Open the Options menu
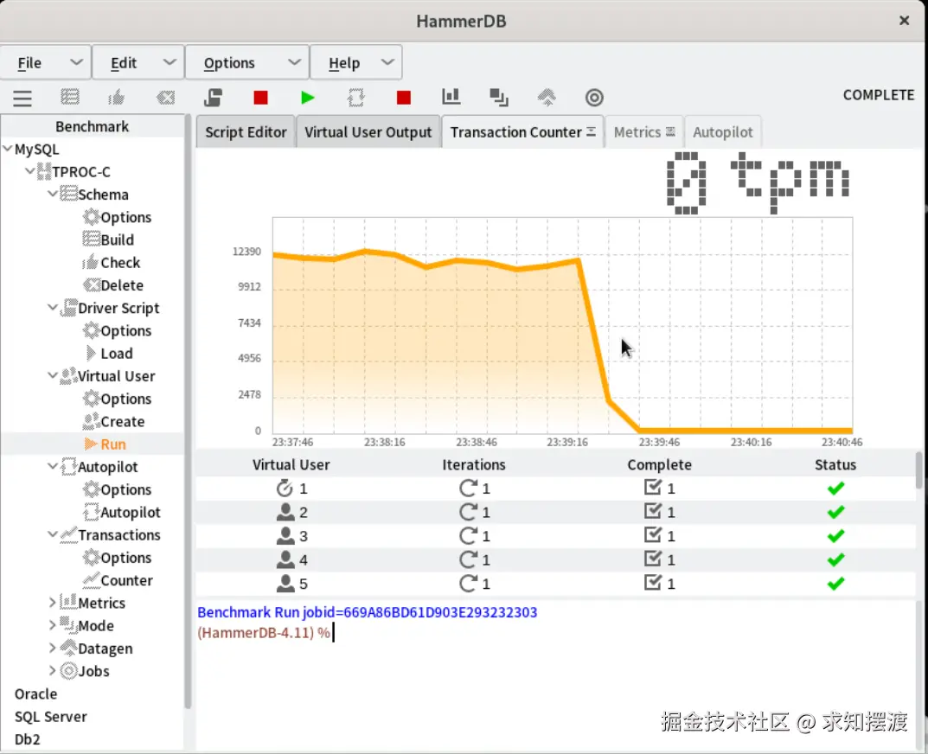 (x=247, y=62)
